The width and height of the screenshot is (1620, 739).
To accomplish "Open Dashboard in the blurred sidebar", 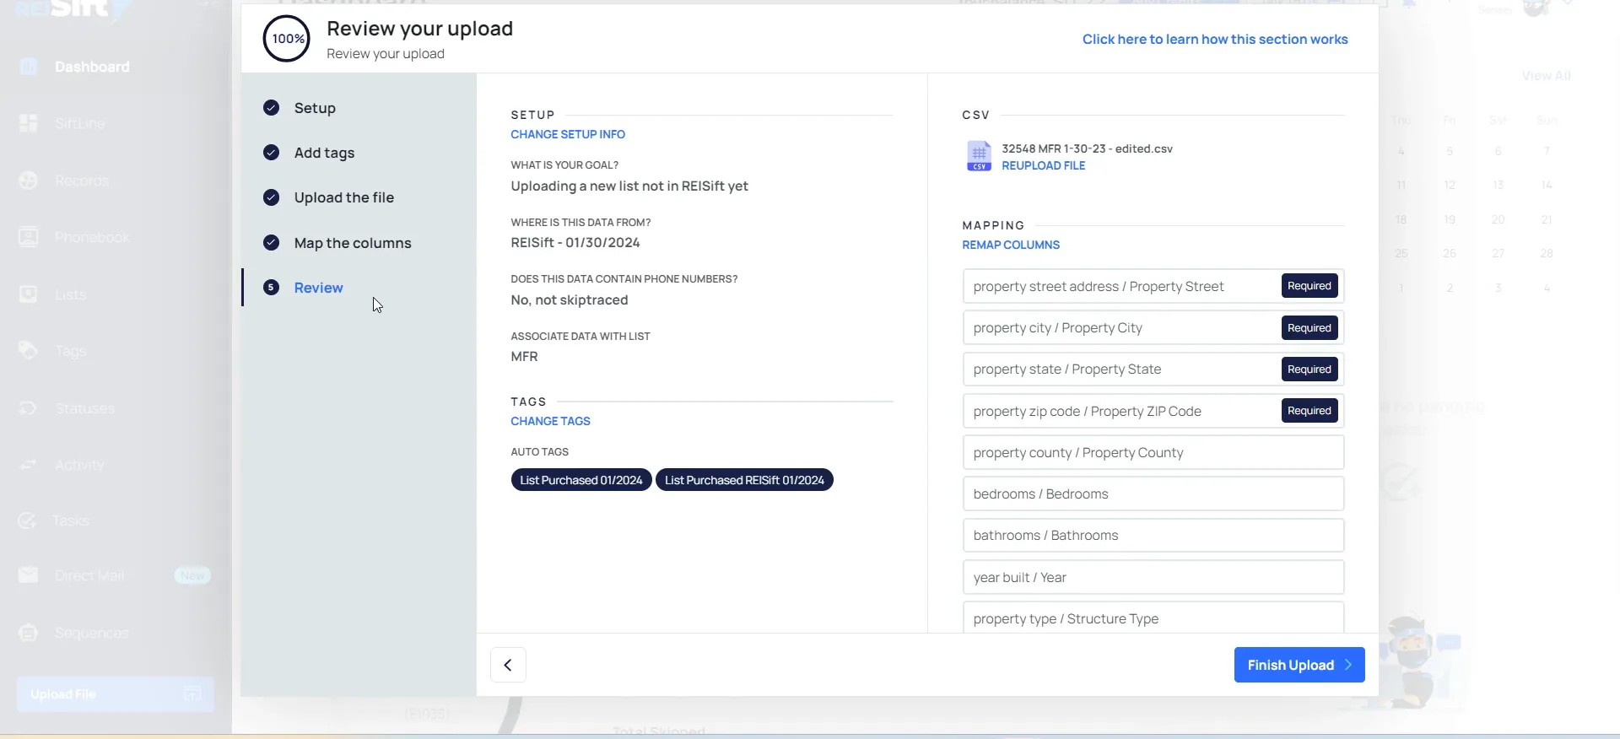I will [x=92, y=67].
